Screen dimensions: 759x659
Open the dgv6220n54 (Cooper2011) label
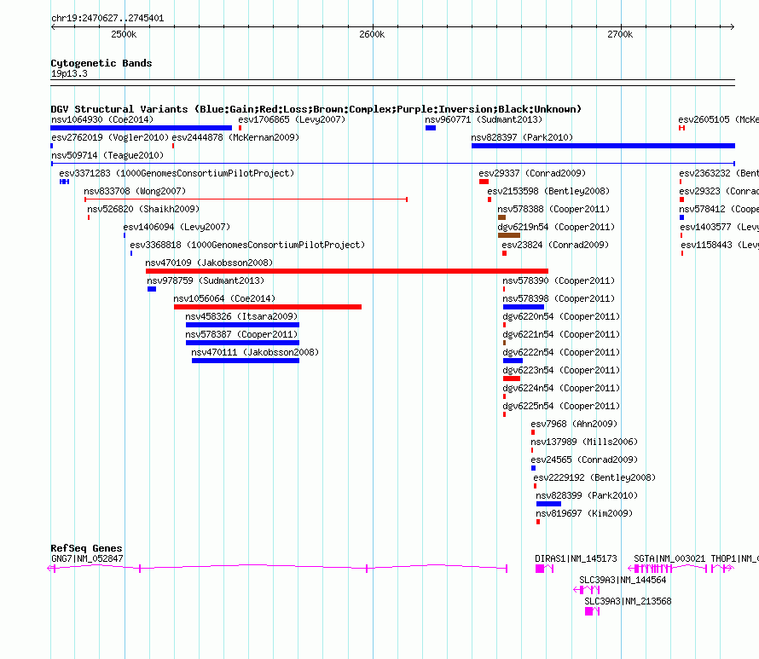tap(561, 316)
